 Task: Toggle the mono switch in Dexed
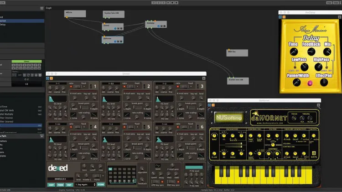(x=97, y=176)
